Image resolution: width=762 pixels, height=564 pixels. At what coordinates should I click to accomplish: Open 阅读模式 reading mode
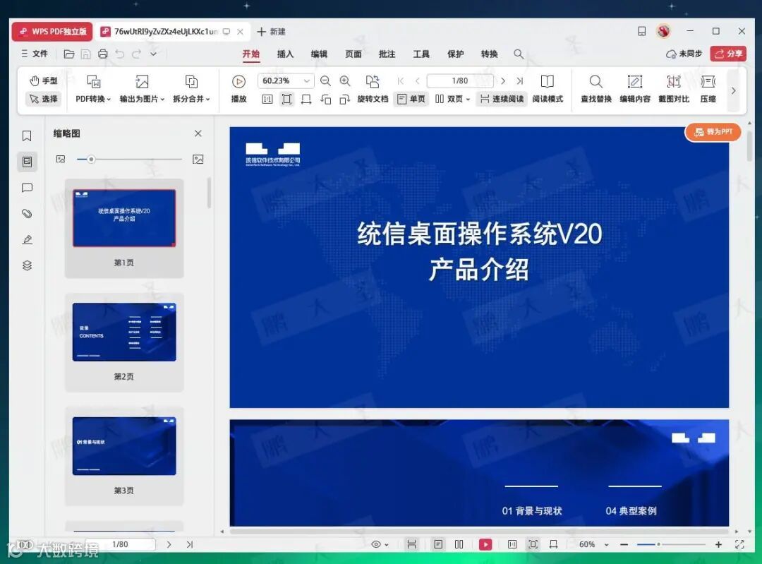coord(548,89)
